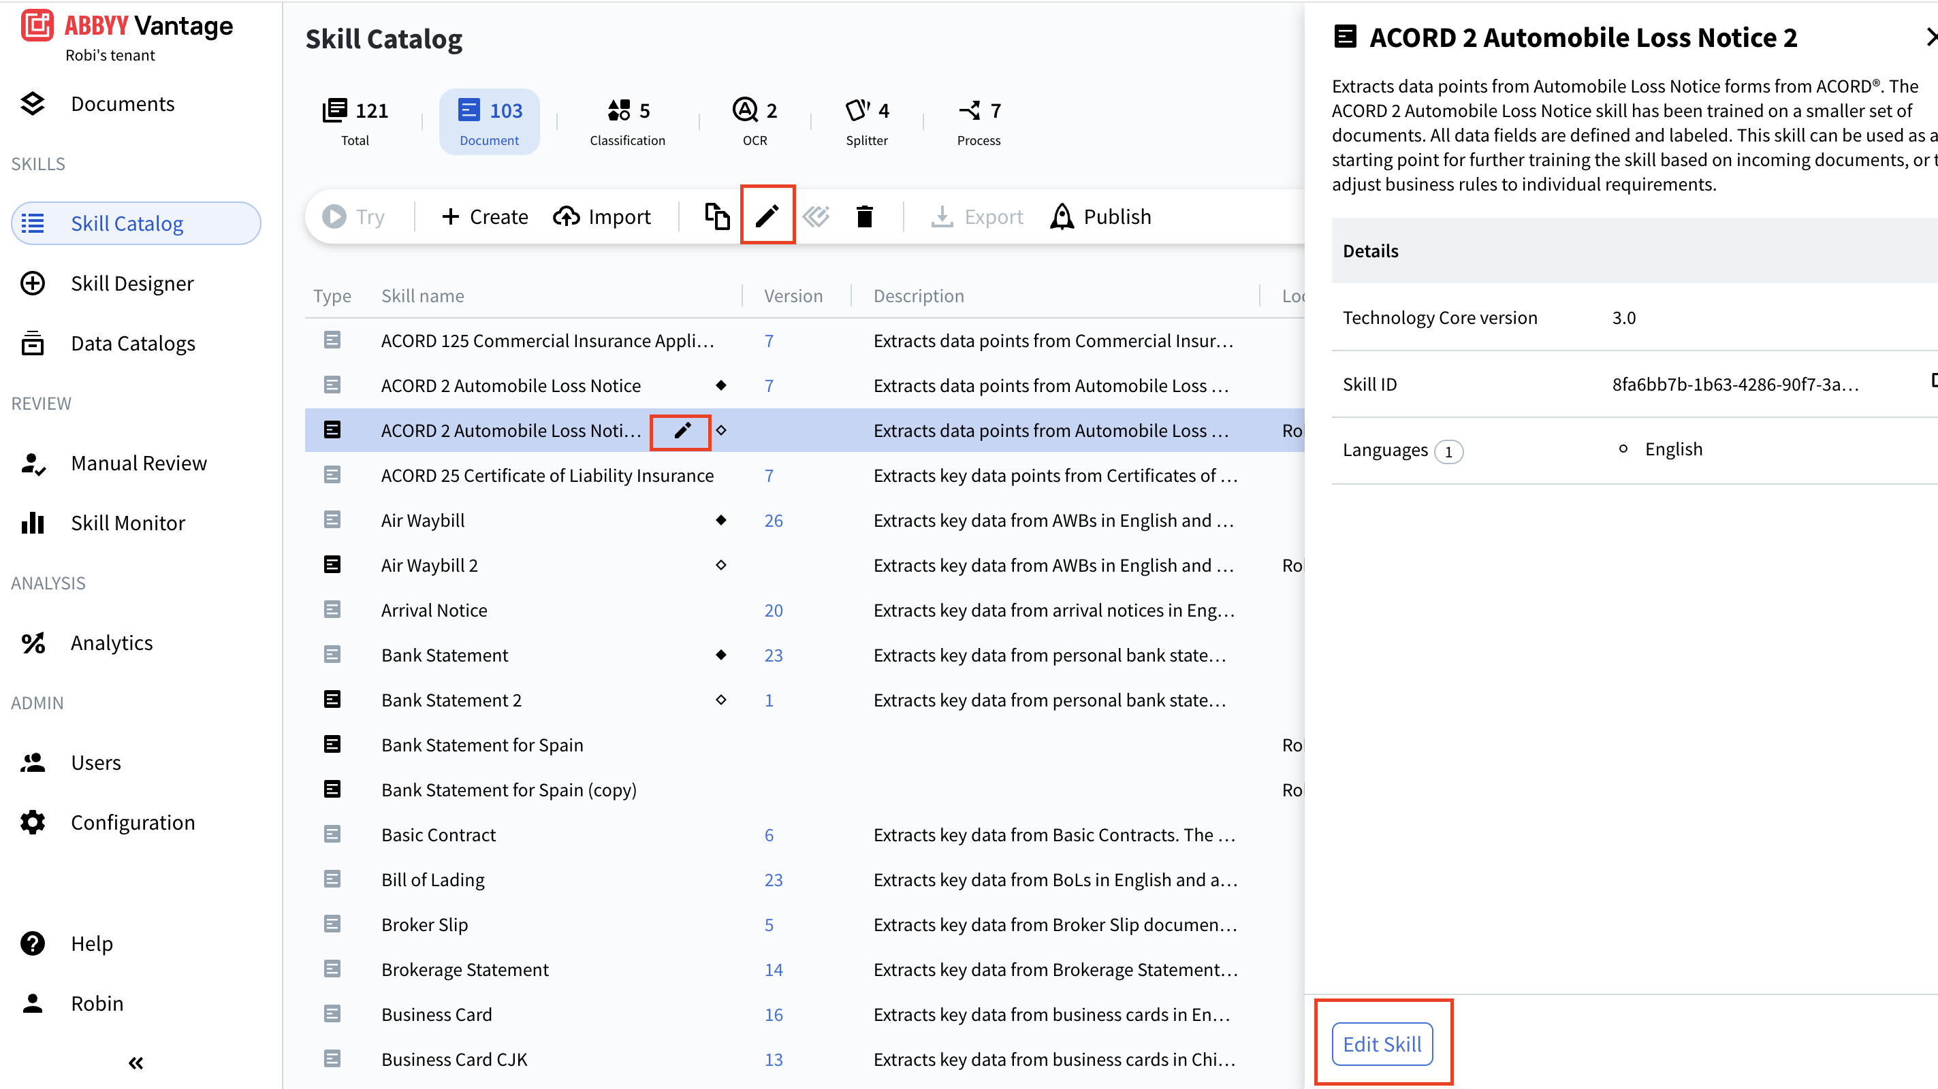The height and width of the screenshot is (1089, 1938).
Task: Click the copy skill icon in toolbar
Action: [x=717, y=216]
